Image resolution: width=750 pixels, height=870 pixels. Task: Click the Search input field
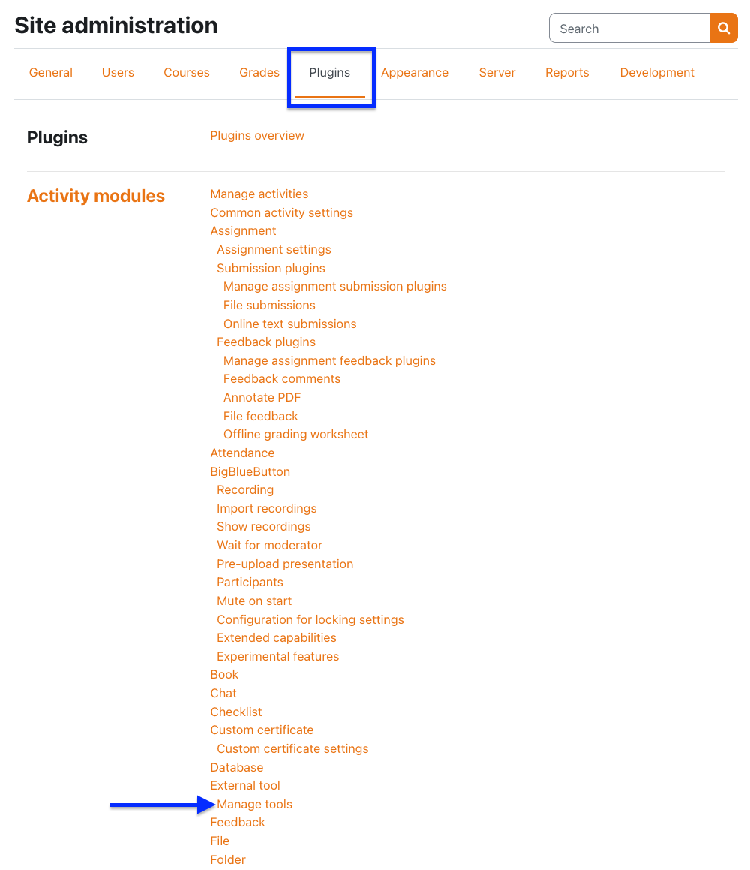coord(630,29)
